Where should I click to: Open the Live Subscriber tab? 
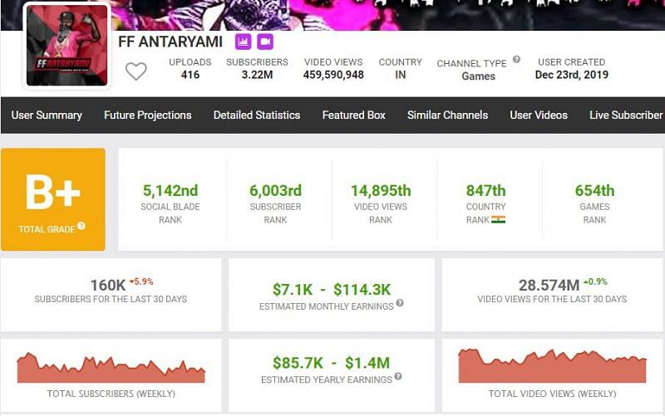(626, 115)
